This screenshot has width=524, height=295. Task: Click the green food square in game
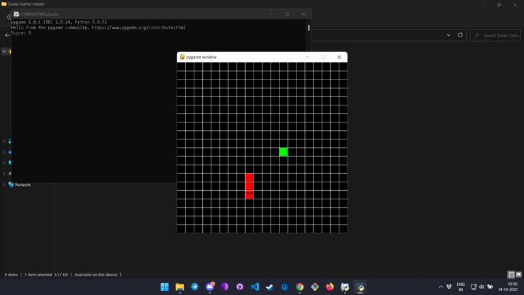pos(283,152)
